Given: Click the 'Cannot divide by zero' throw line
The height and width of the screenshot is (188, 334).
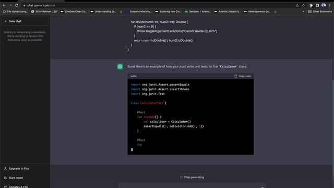Looking at the screenshot, I should click(177, 31).
